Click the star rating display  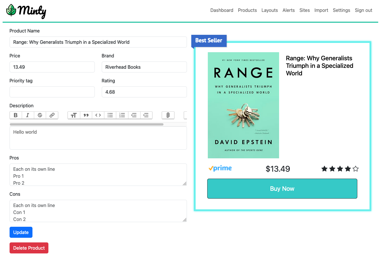(x=340, y=169)
